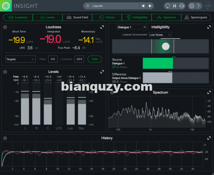Open Levels panel settings gear
Screen dimensions: 214x175
pos(5,72)
